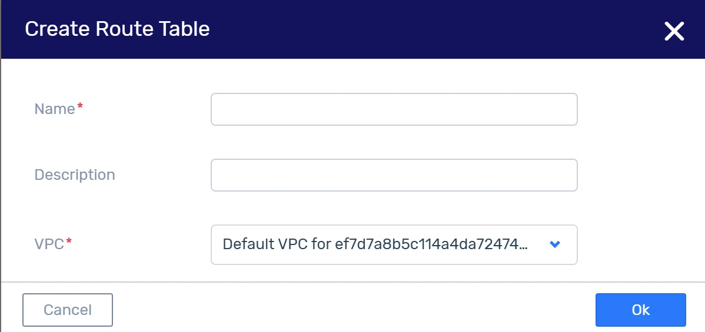This screenshot has width=705, height=332.
Task: Focus the Name text field
Action: [x=394, y=109]
